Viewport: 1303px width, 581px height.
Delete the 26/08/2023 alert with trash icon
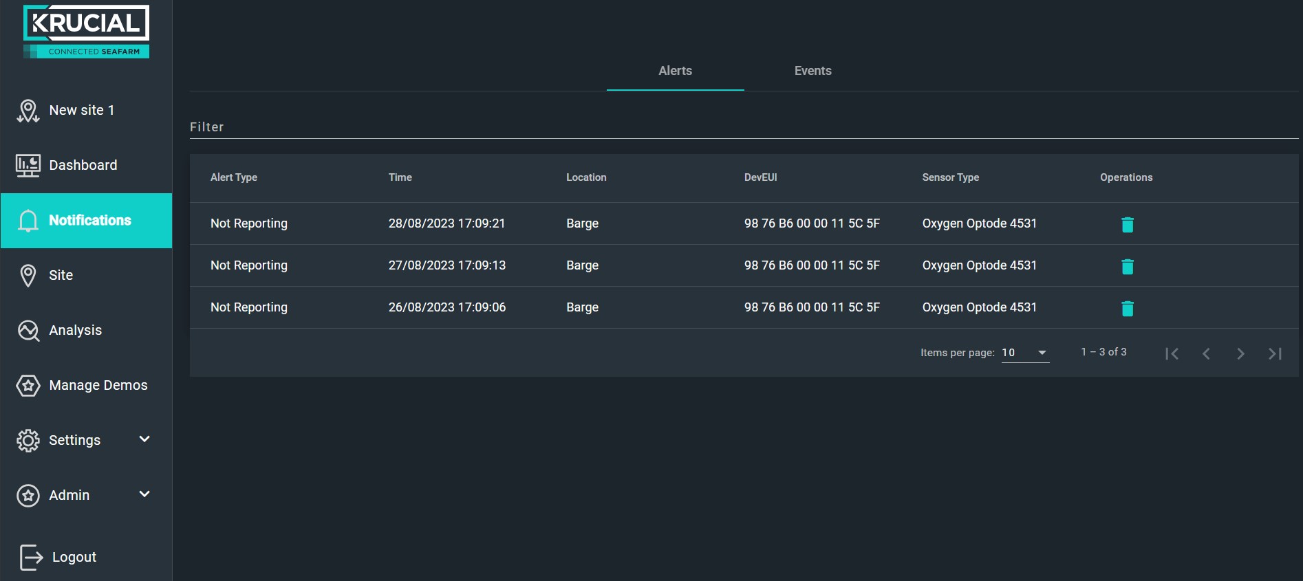(x=1127, y=308)
